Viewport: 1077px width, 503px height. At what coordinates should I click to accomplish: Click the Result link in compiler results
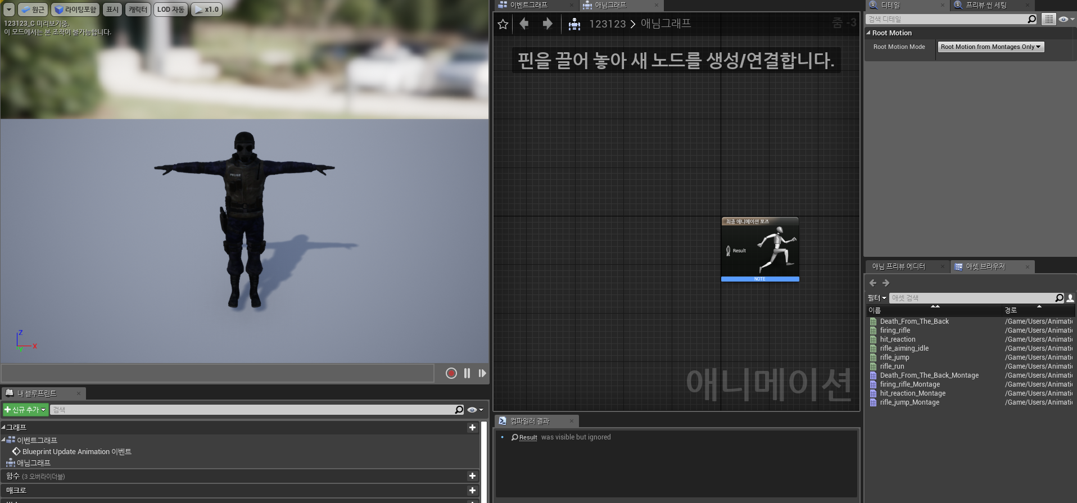pos(528,437)
